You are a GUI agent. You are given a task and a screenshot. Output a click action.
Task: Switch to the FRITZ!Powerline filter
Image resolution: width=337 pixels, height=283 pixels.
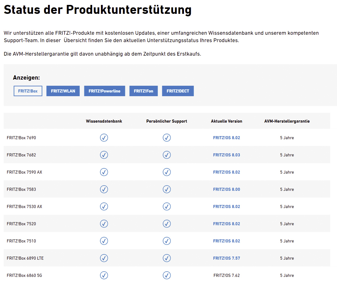coord(104,91)
